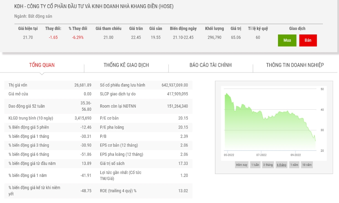Click the outstanding shares 642,937,069.00
339x203 pixels.
pos(175,85)
